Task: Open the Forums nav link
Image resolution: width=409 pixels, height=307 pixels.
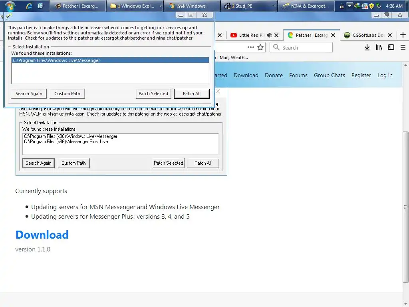Action: pyautogui.click(x=298, y=75)
